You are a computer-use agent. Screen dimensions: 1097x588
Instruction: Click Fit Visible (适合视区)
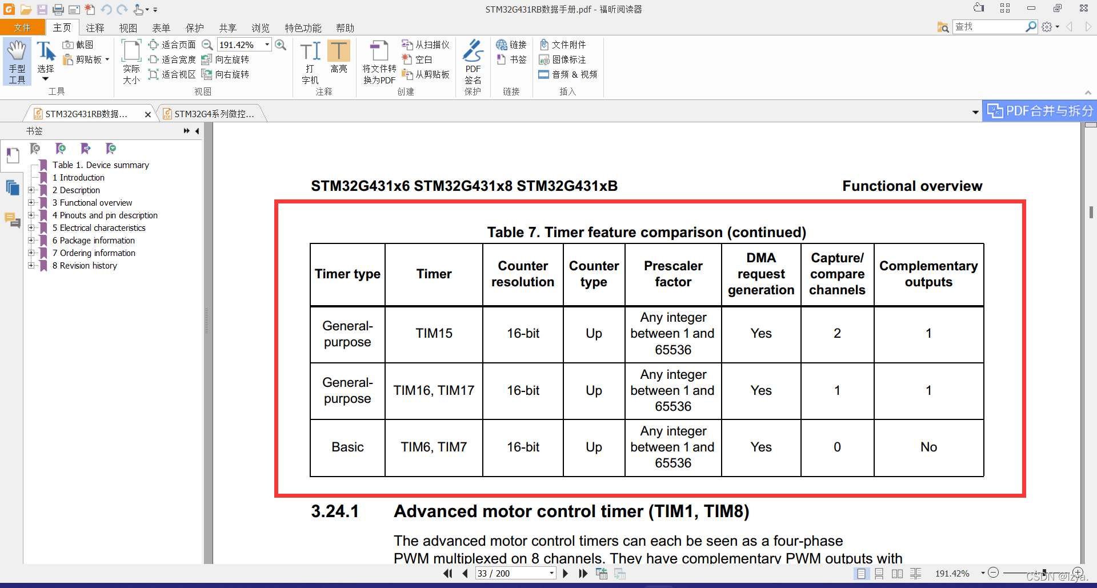[172, 74]
